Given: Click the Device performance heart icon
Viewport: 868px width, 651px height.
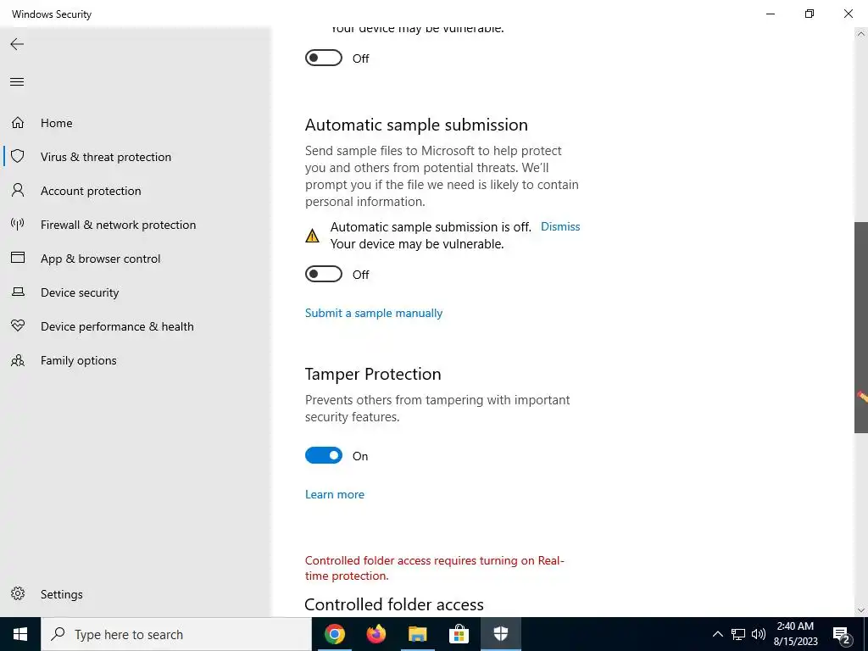Looking at the screenshot, I should [x=18, y=325].
